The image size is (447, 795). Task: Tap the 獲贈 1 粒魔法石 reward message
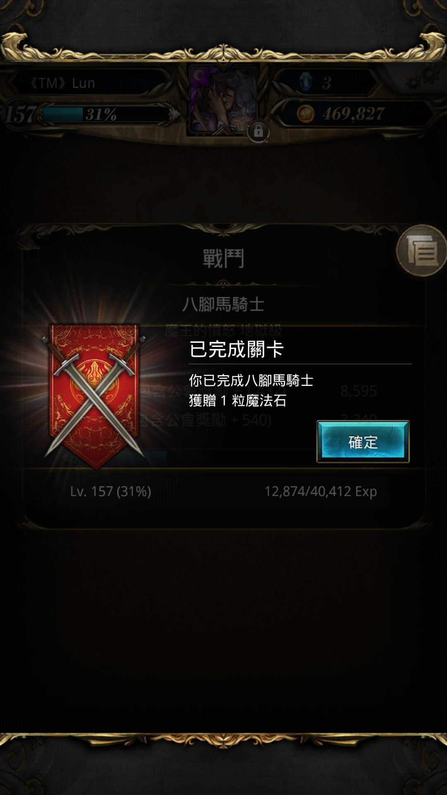click(238, 401)
